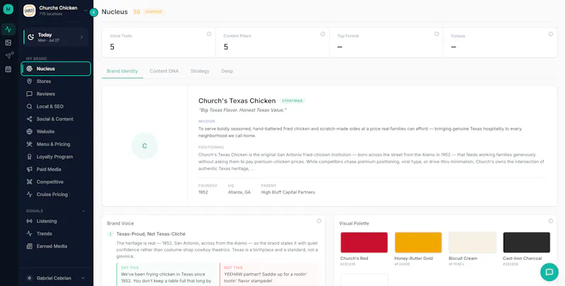The height and width of the screenshot is (286, 565).
Task: Click the Trends pulse icon
Action: click(30, 234)
